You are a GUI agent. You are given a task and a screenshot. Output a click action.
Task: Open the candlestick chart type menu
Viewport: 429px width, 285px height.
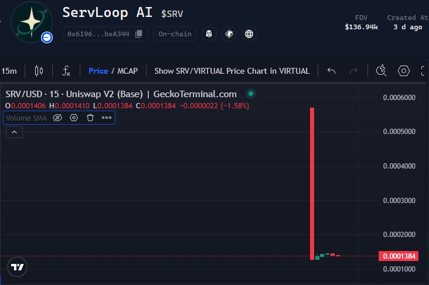tap(39, 71)
